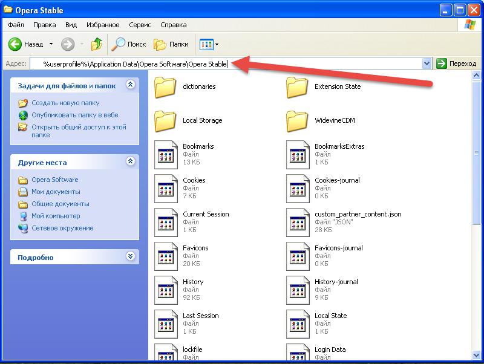Collapse the Задачи для файлов и папок panel

(x=131, y=85)
